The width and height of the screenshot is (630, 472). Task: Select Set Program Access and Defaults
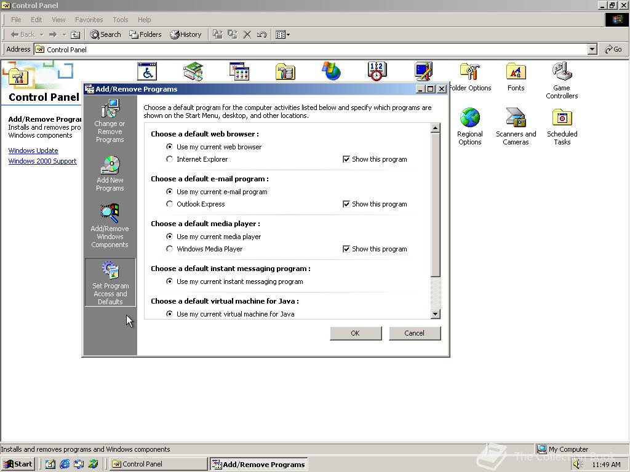[110, 283]
